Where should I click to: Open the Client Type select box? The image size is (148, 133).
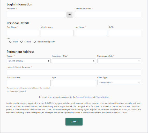click(119, 83)
